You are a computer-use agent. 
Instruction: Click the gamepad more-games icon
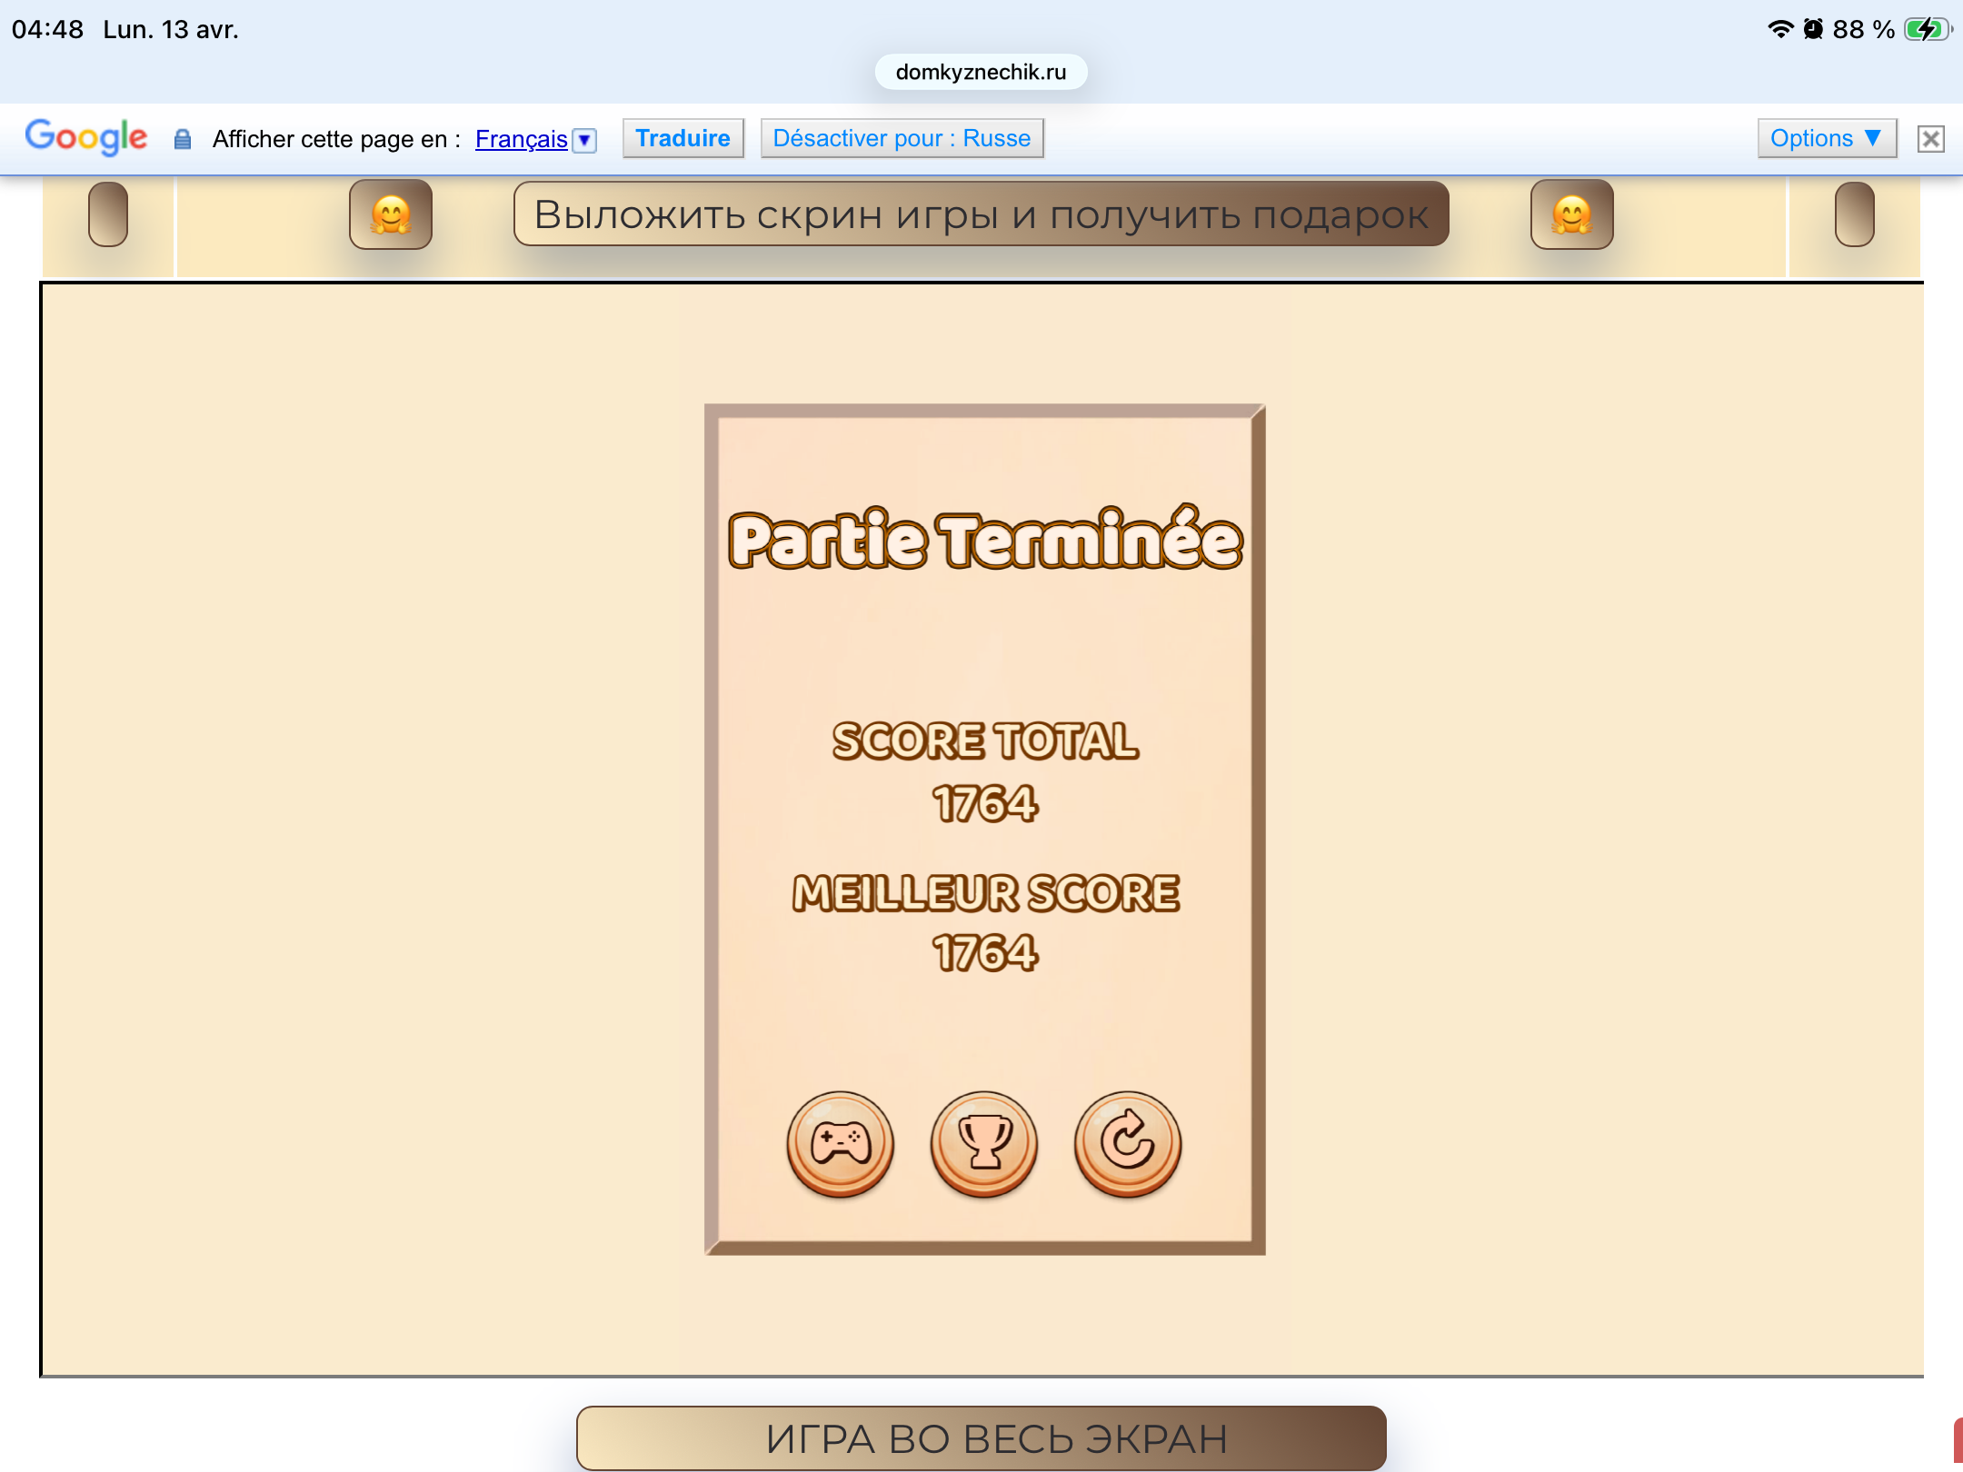click(840, 1143)
